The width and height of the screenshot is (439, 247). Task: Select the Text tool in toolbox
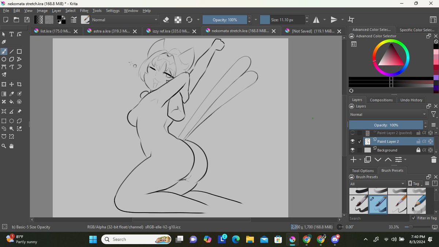(x=12, y=34)
